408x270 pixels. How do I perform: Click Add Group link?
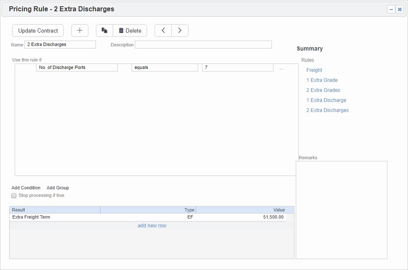coord(58,188)
